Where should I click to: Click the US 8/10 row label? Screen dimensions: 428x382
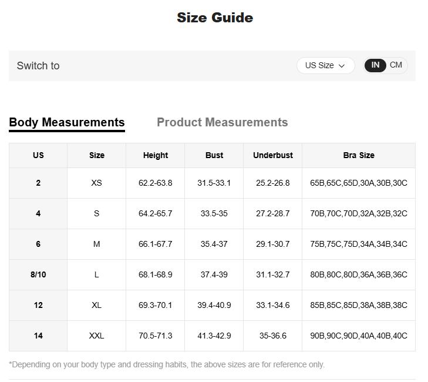tap(38, 274)
